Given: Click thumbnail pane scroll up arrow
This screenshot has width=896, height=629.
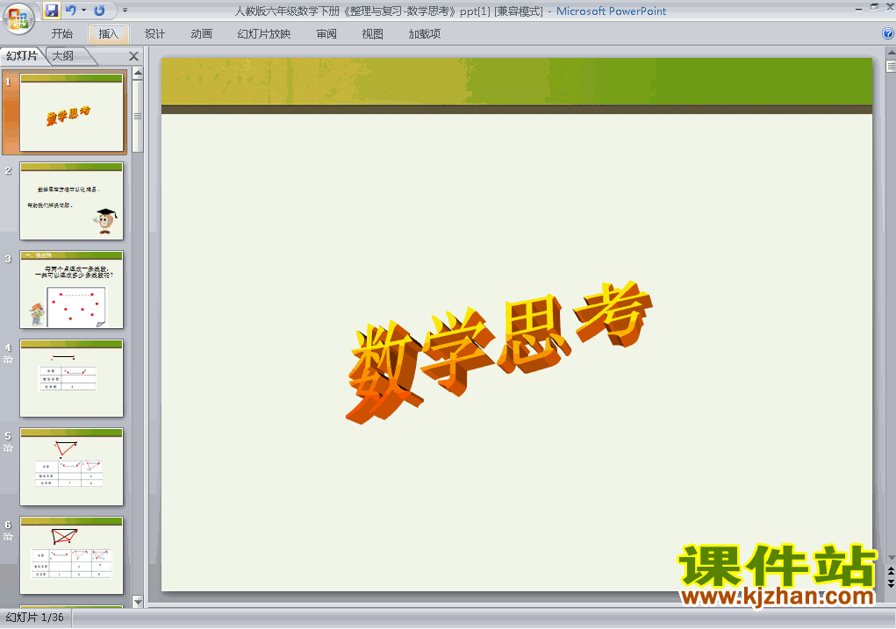Looking at the screenshot, I should 138,73.
